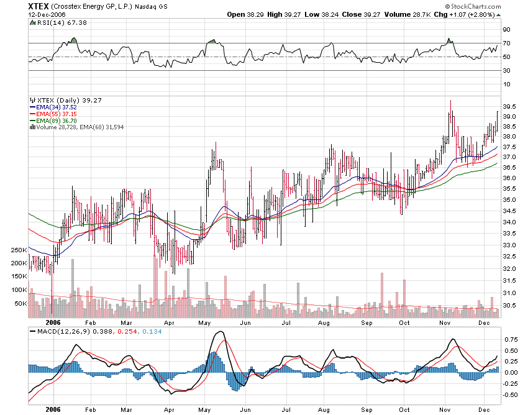Click the 2006 year label under MACD panel
This screenshot has width=528, height=415.
pos(53,409)
